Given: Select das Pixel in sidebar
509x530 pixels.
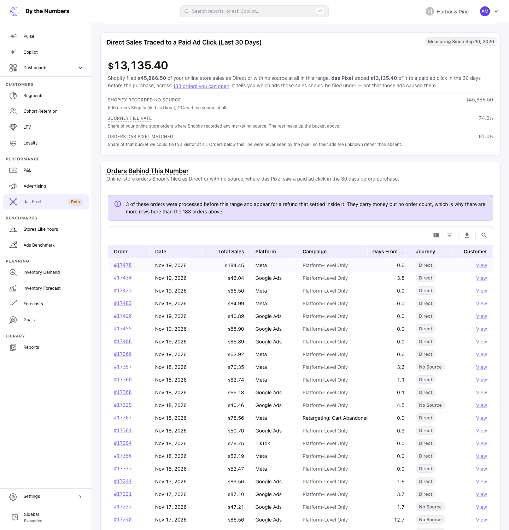Looking at the screenshot, I should click(x=46, y=202).
